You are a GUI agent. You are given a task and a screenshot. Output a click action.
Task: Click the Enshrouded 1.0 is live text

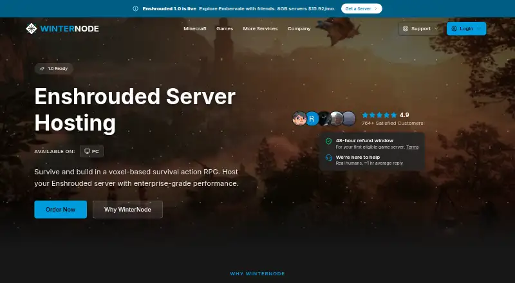169,9
